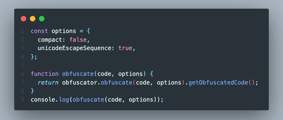Click the red close dot

point(24,19)
